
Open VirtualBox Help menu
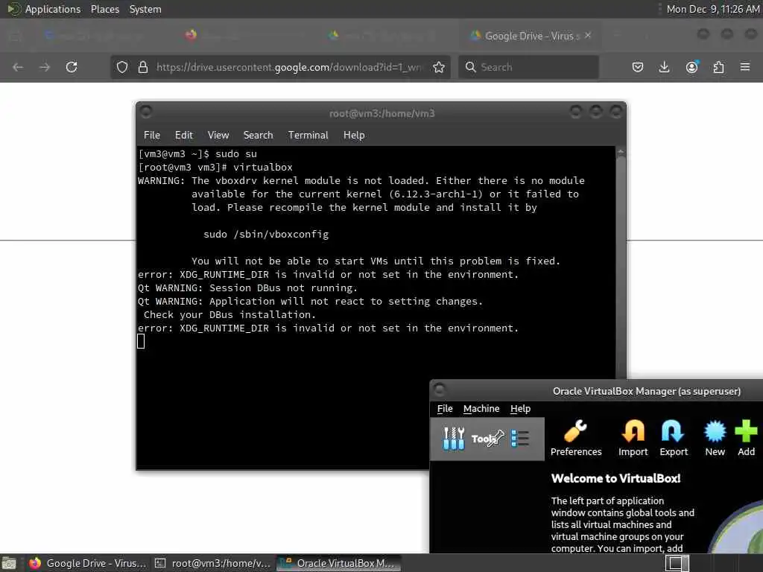(520, 409)
